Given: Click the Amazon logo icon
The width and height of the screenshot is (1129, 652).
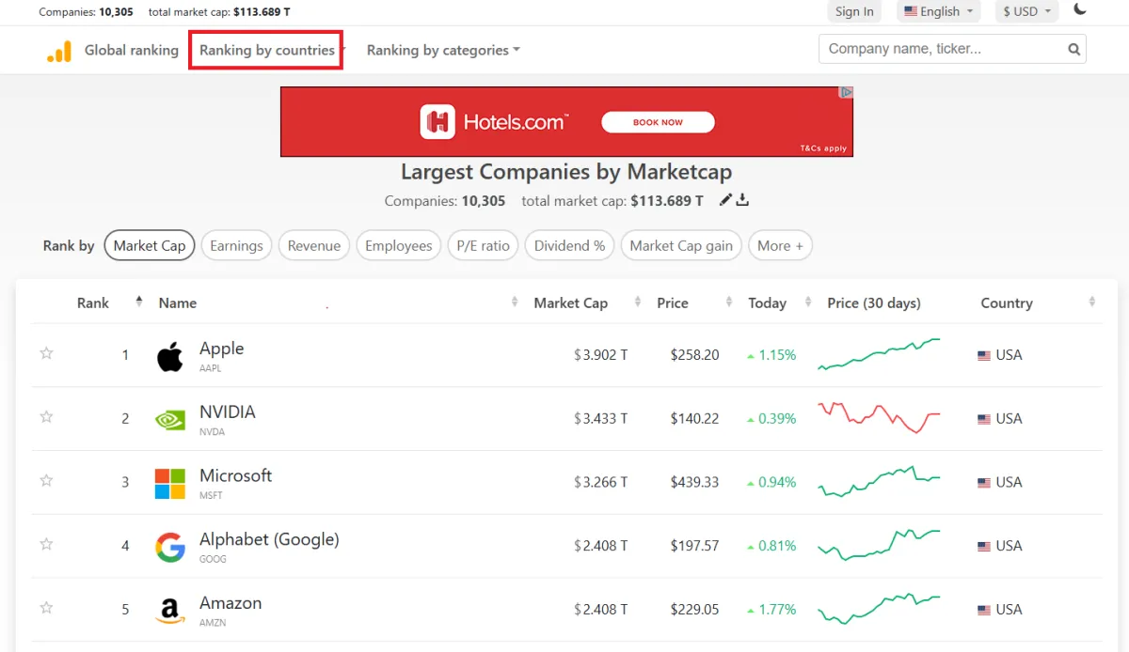Looking at the screenshot, I should [170, 611].
